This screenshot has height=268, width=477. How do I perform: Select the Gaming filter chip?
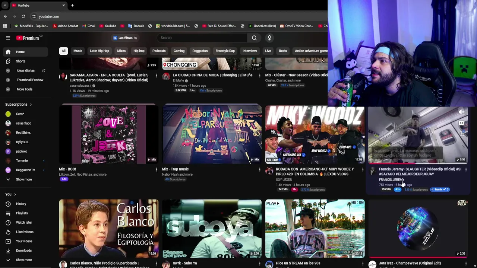(x=179, y=51)
